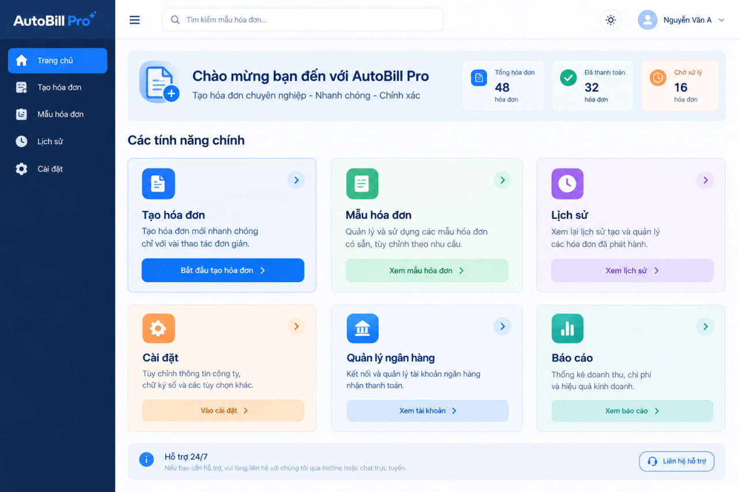Click Vào cài đặt button
Screen dimensions: 739x492
[x=223, y=411]
